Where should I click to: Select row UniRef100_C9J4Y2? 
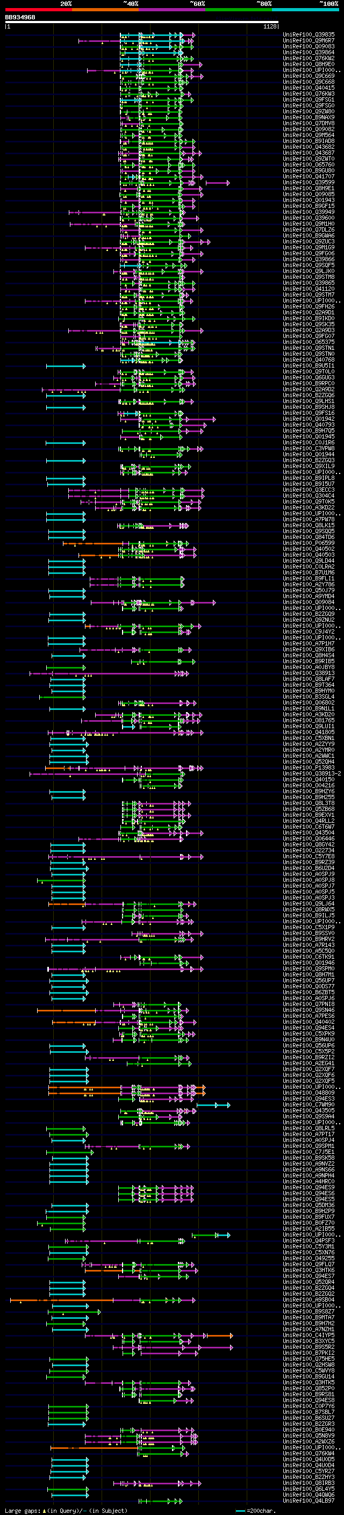309,632
